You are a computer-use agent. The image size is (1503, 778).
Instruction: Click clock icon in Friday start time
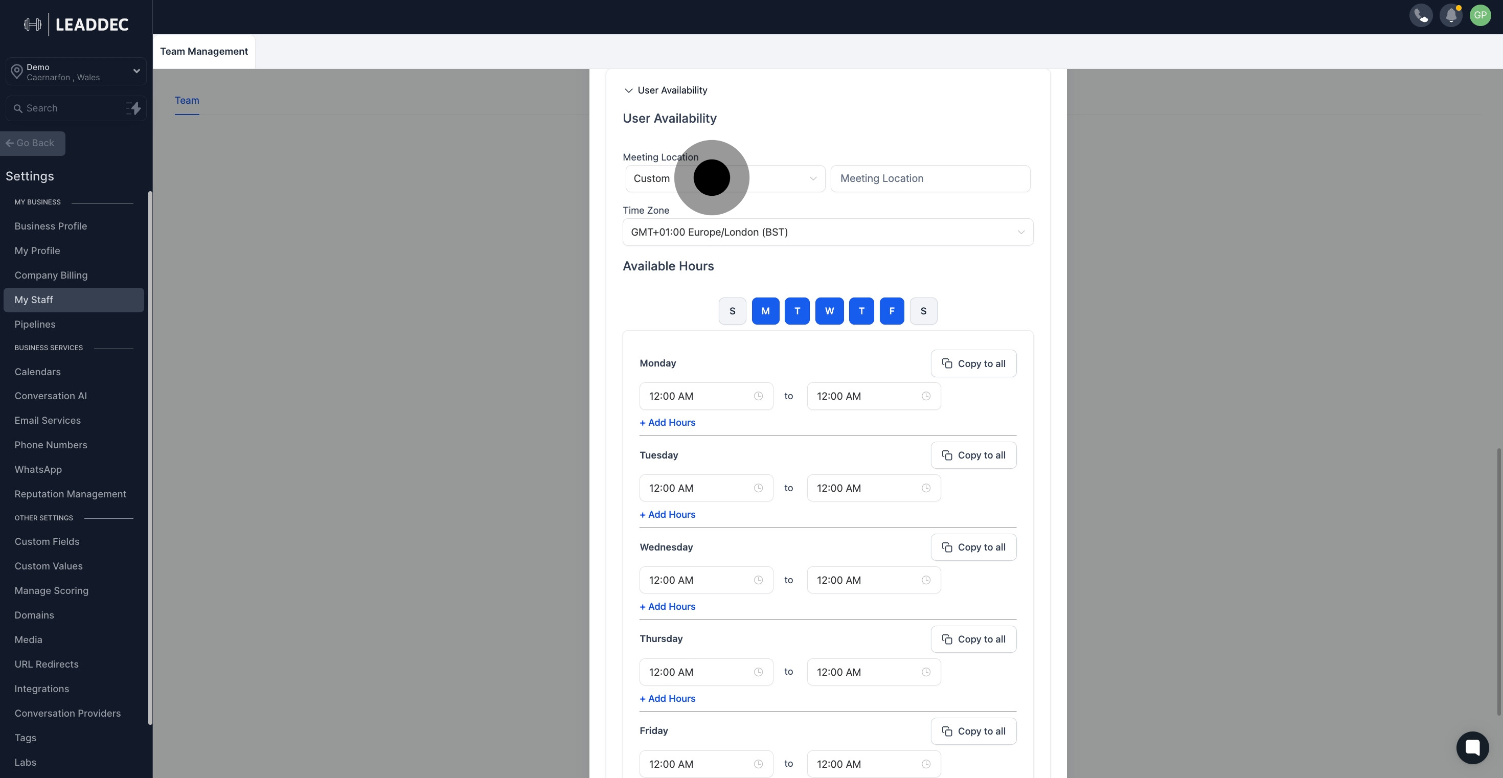[x=758, y=764]
